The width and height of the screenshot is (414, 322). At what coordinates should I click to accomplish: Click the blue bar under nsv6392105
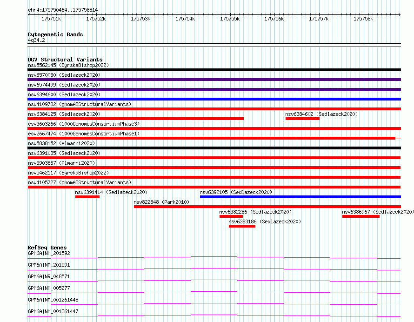[x=300, y=197]
